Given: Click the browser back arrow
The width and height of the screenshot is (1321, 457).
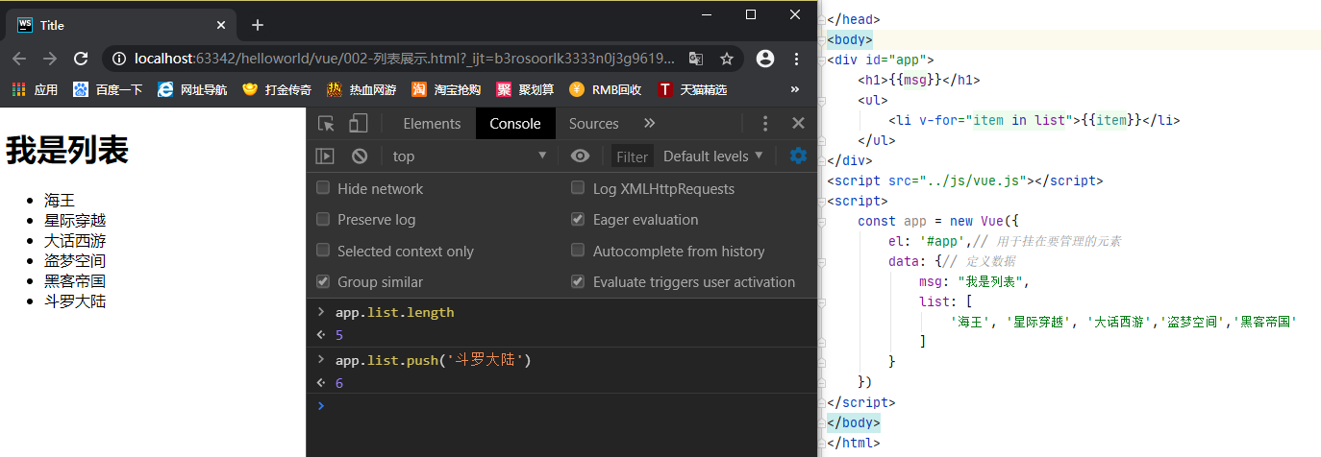Looking at the screenshot, I should pyautogui.click(x=19, y=59).
